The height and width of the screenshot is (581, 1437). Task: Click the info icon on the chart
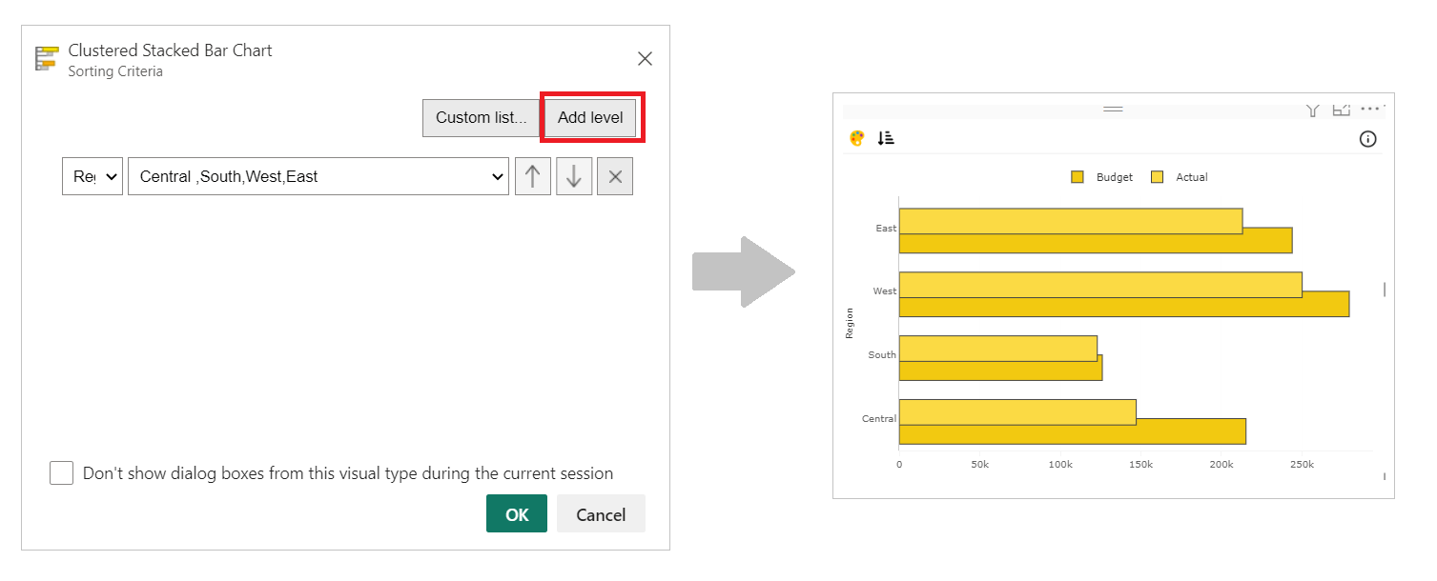click(x=1367, y=139)
